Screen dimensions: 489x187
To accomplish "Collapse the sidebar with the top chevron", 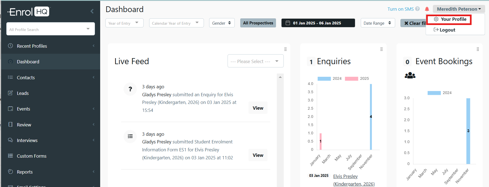I will tap(92, 11).
